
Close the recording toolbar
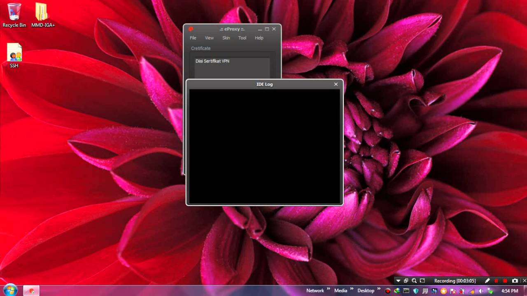[x=524, y=281]
